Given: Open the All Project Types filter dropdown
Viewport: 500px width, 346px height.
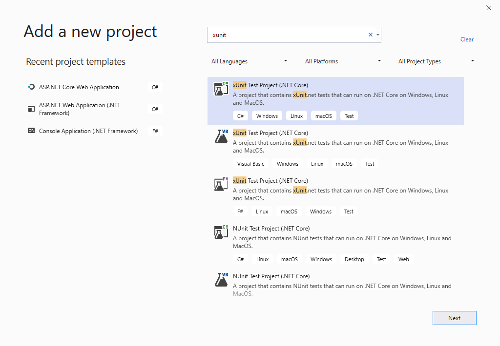Looking at the screenshot, I should click(436, 61).
